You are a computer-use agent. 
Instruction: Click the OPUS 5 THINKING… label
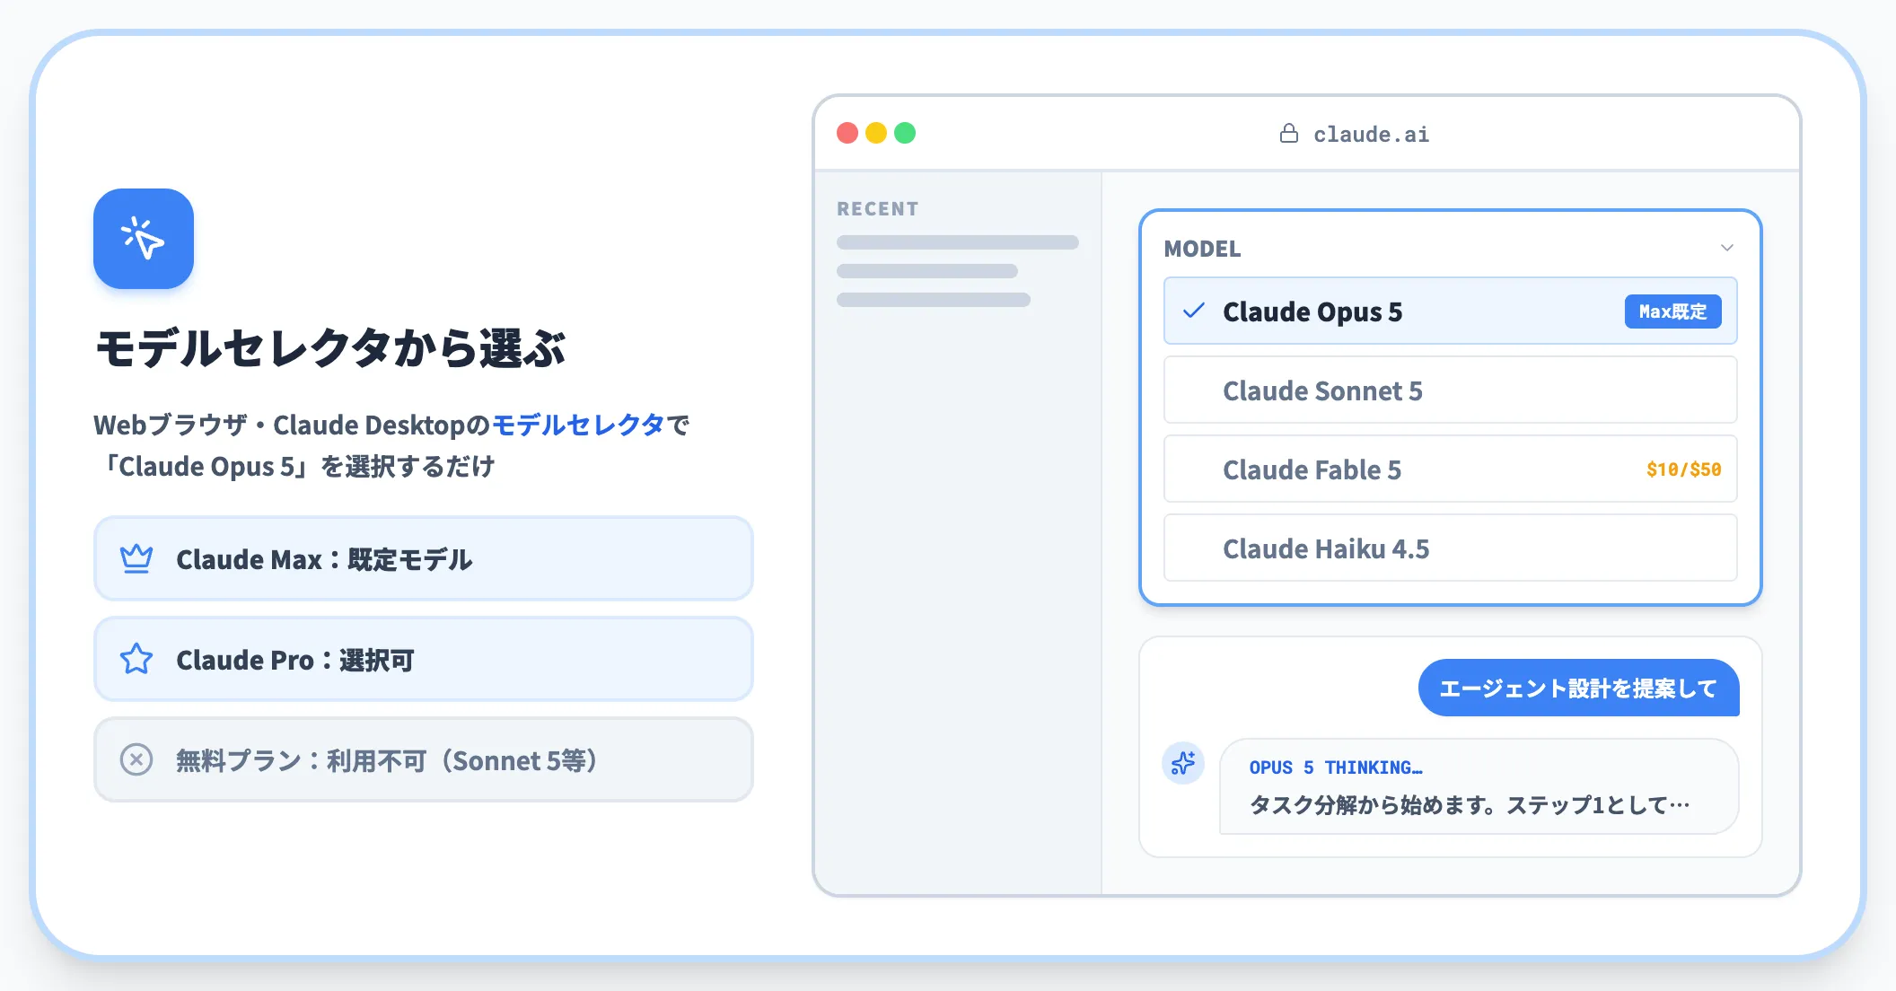1336,767
